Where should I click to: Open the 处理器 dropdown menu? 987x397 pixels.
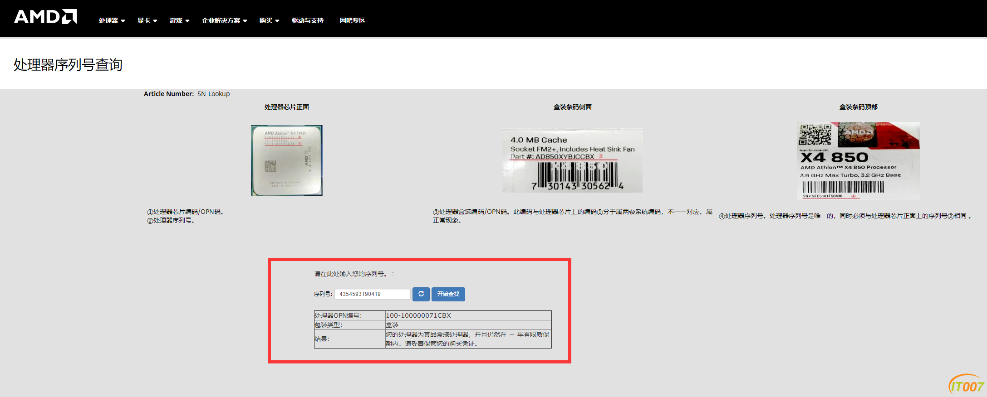point(112,20)
